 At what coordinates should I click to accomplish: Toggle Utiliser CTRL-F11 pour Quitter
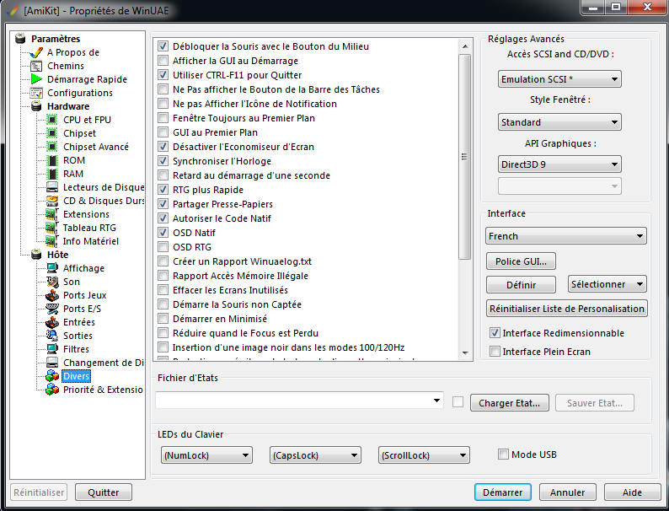[x=163, y=75]
